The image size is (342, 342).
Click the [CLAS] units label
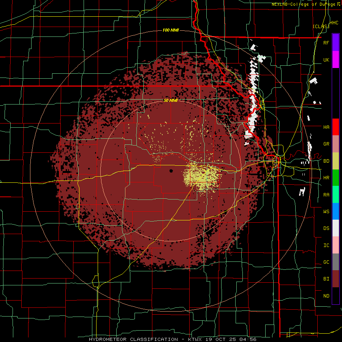[x=321, y=26]
